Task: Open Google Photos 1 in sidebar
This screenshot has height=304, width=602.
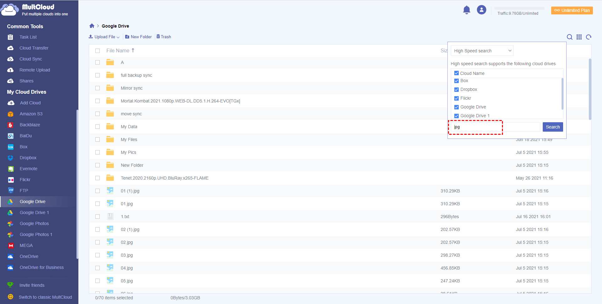Action: click(36, 234)
